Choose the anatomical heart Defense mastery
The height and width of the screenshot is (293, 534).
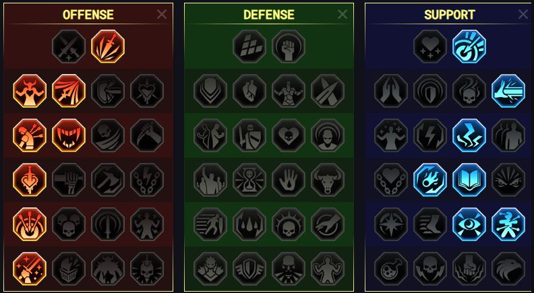249,91
